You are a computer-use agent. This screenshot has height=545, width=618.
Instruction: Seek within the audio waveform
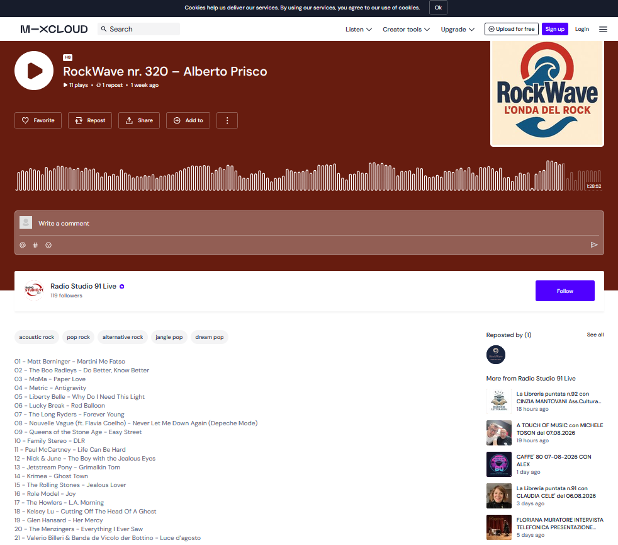308,176
